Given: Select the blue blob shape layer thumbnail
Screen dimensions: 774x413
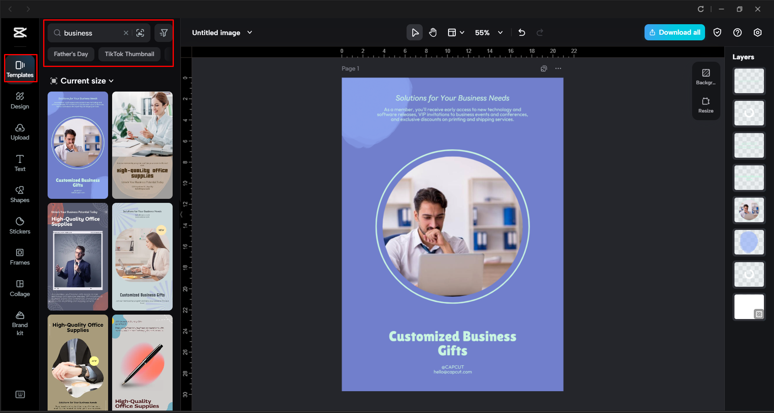Looking at the screenshot, I should (749, 242).
